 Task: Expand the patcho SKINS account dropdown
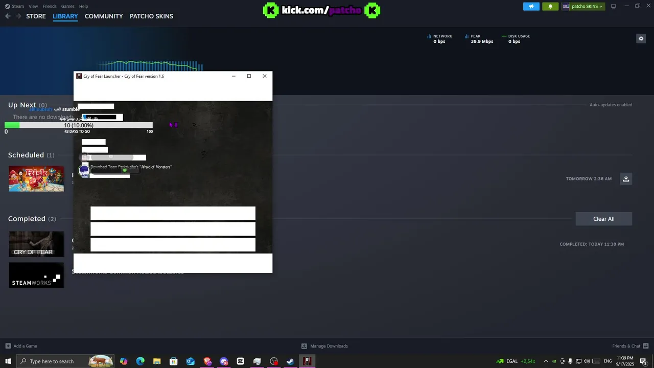[583, 6]
